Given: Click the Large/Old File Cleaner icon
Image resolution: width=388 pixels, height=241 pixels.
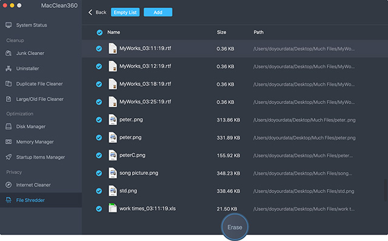Looking at the screenshot, I should pos(8,99).
